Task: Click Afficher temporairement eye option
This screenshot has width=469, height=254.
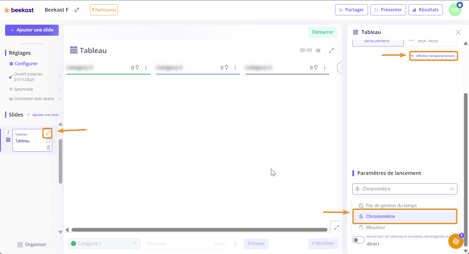Action: point(433,56)
